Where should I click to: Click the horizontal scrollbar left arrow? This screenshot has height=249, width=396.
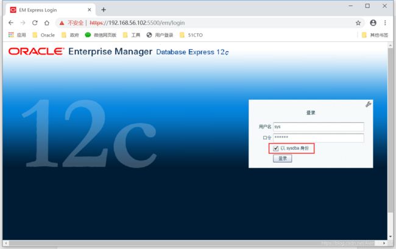6,243
